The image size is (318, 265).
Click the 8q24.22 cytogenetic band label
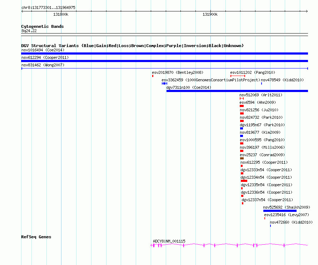(29, 31)
